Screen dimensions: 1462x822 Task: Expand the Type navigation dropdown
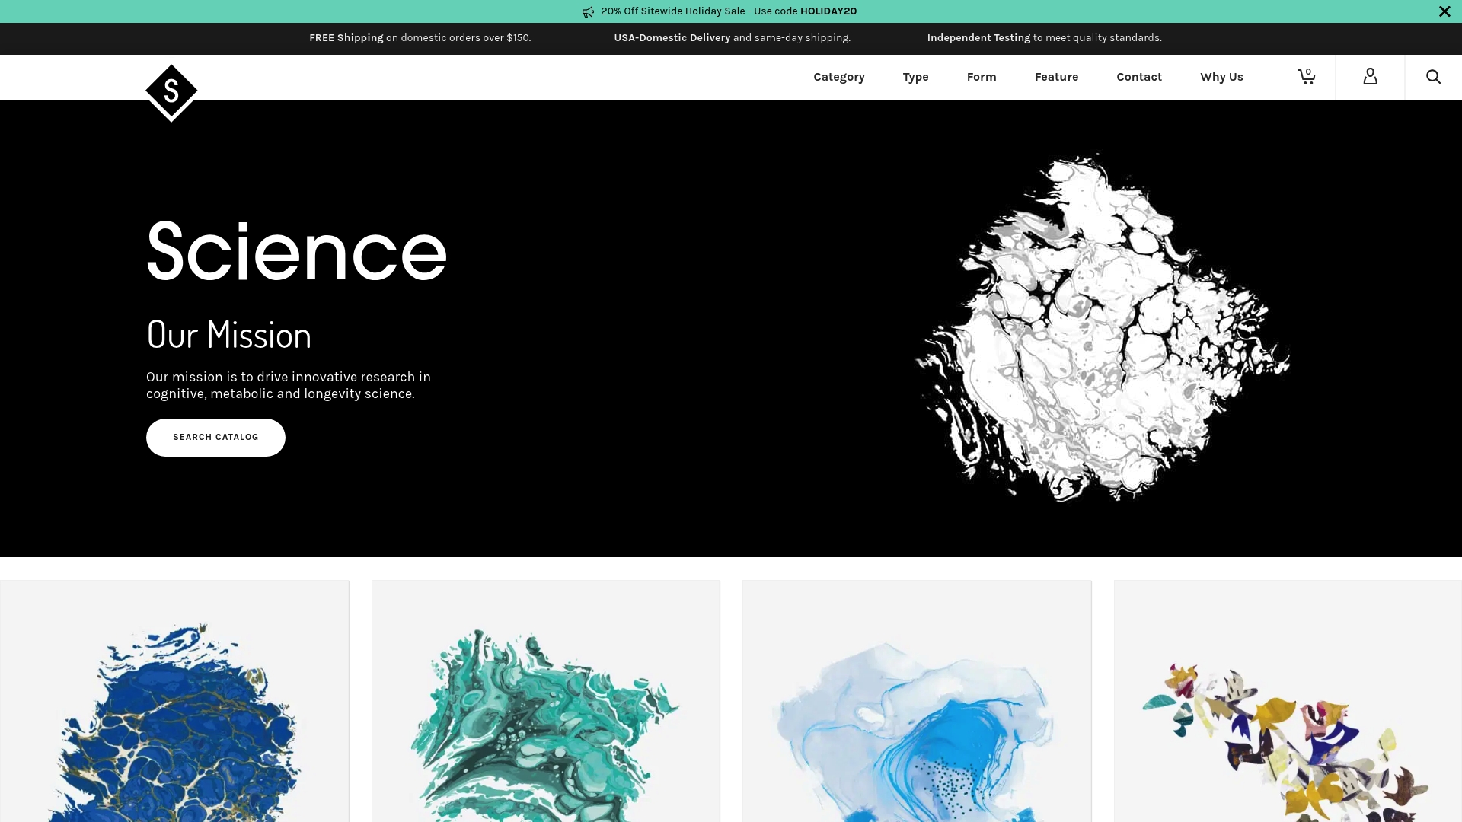pos(915,77)
